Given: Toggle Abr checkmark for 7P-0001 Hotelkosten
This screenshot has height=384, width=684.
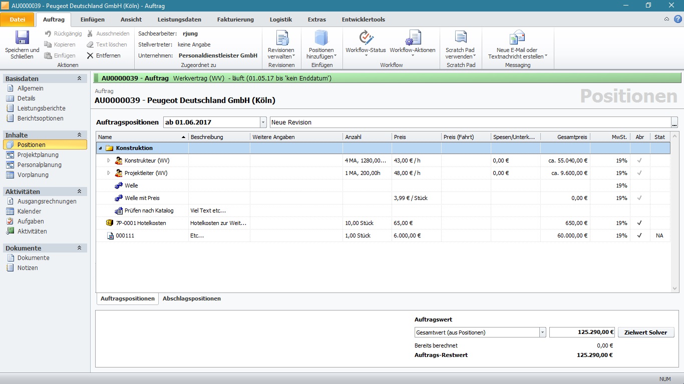Looking at the screenshot, I should tap(639, 223).
